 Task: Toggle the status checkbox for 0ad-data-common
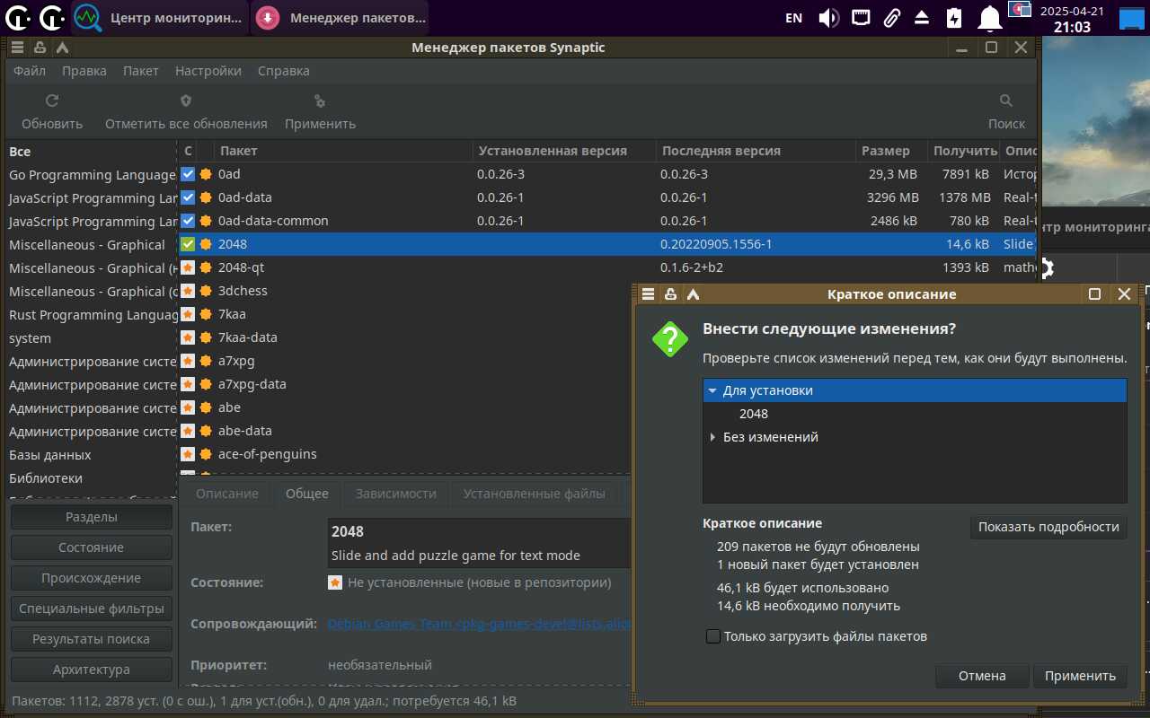pyautogui.click(x=188, y=221)
